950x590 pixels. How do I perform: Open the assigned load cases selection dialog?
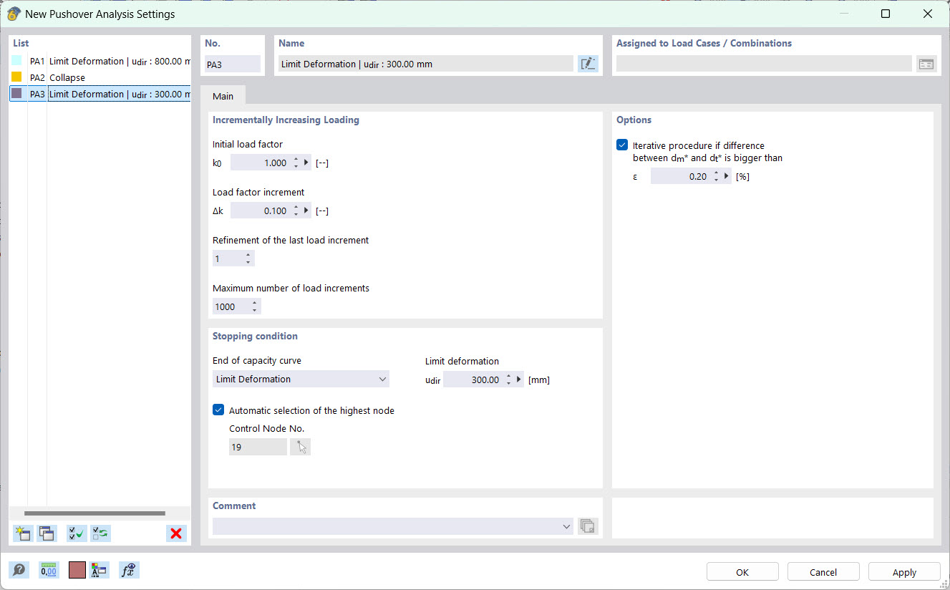(926, 63)
